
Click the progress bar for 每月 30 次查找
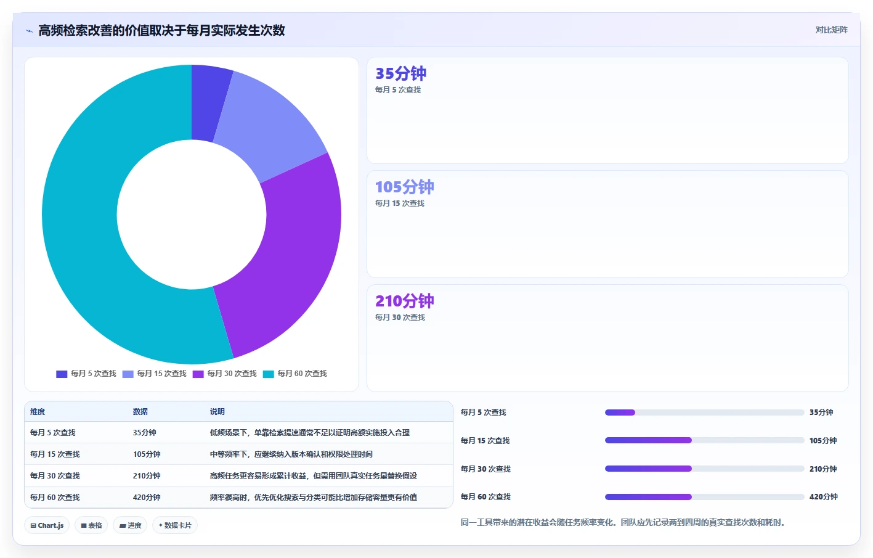[705, 469]
